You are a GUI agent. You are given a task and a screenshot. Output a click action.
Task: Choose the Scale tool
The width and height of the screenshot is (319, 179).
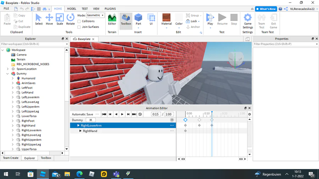pos(60,20)
